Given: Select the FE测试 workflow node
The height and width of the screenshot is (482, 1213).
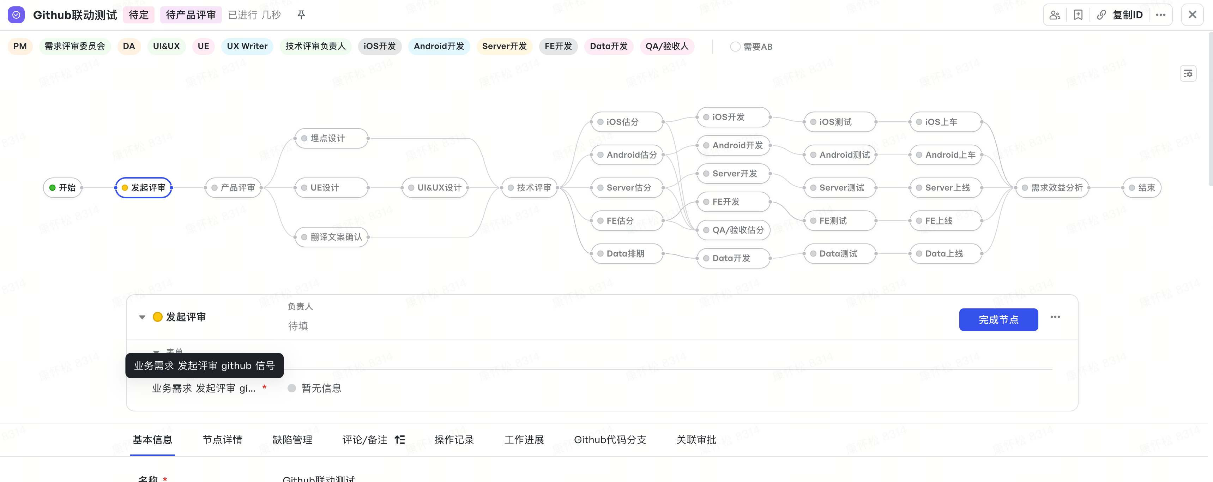Looking at the screenshot, I should click(840, 221).
